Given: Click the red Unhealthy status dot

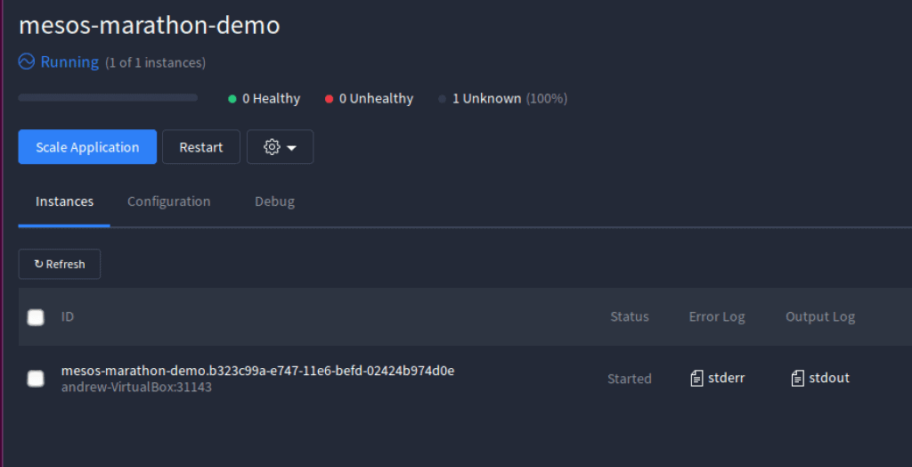Looking at the screenshot, I should point(330,99).
